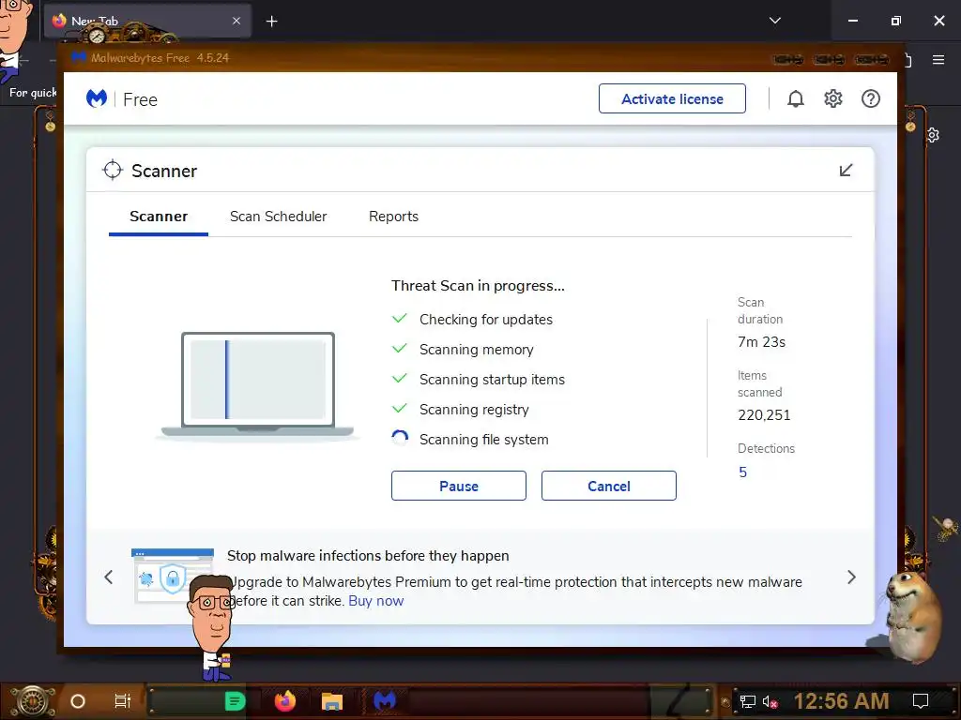The height and width of the screenshot is (720, 961).
Task: Open network status tray icon
Action: [x=747, y=701]
